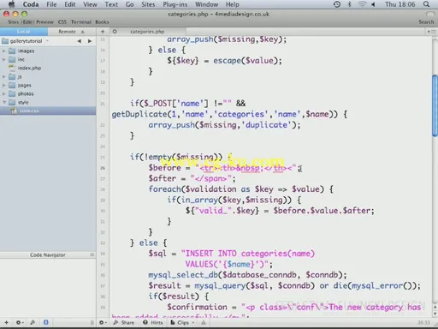Image resolution: width=438 pixels, height=329 pixels.
Task: Select the Local files tab
Action: pos(24,32)
